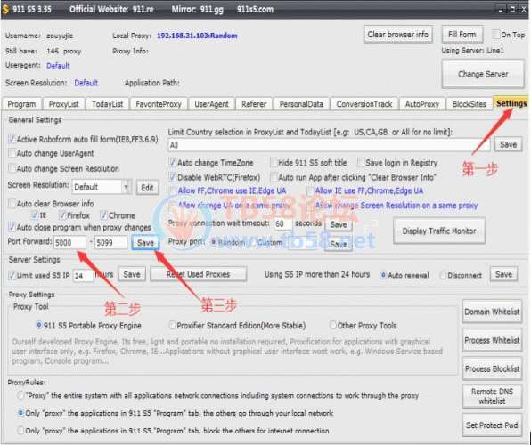Click the Limit Country selection field
531x445 pixels.
click(x=329, y=145)
